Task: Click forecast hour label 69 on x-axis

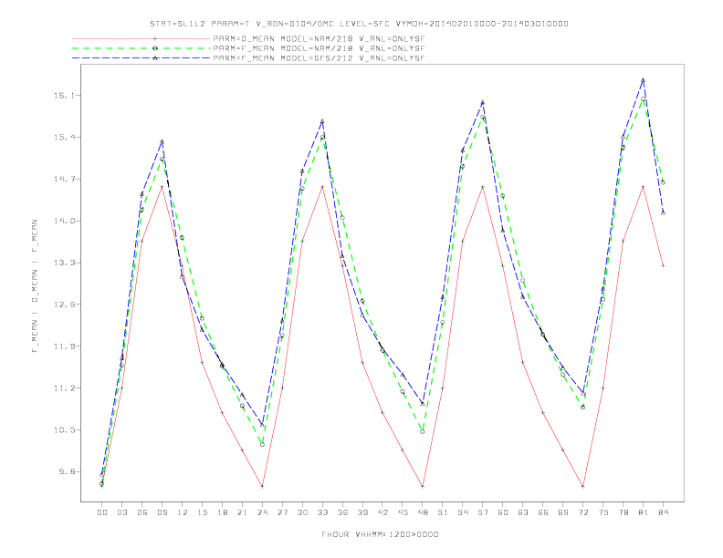Action: tap(563, 512)
